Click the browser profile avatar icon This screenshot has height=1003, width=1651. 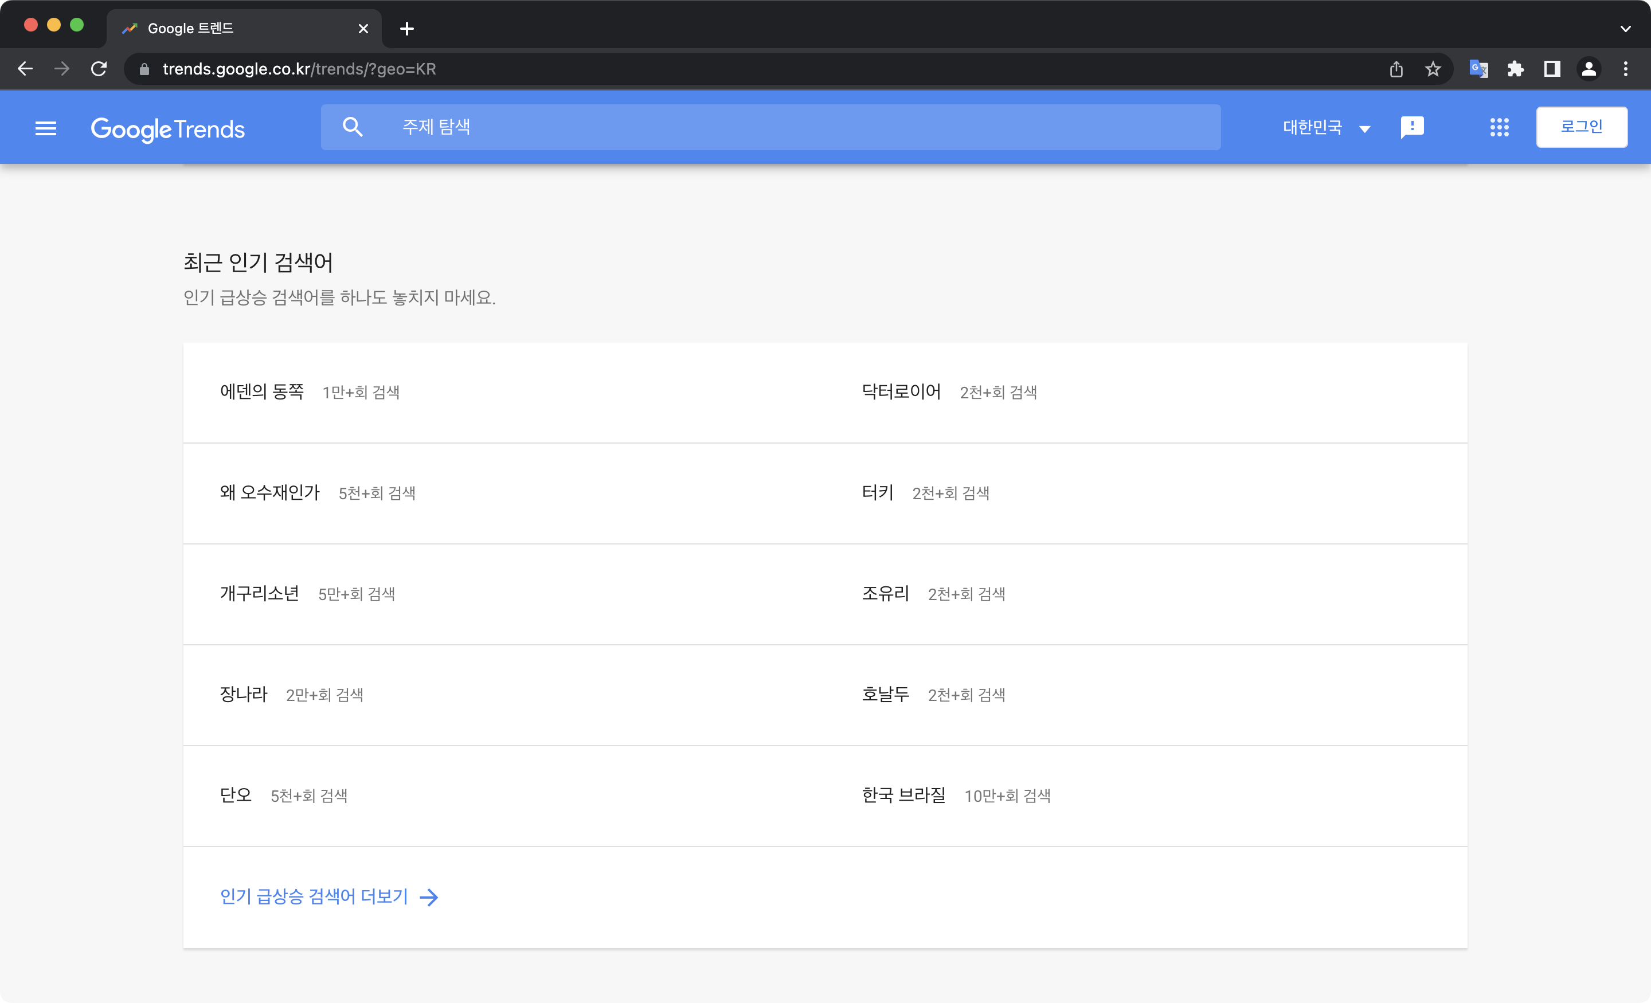[x=1589, y=68]
